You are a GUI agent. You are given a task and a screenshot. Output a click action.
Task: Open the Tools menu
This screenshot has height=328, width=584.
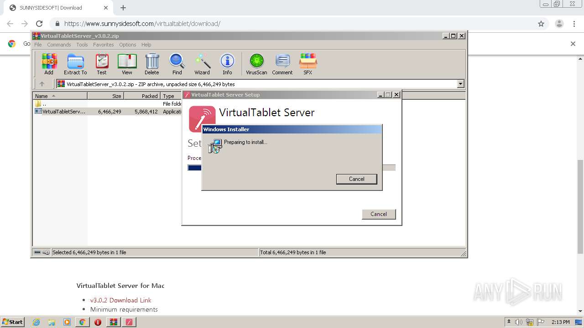82,45
